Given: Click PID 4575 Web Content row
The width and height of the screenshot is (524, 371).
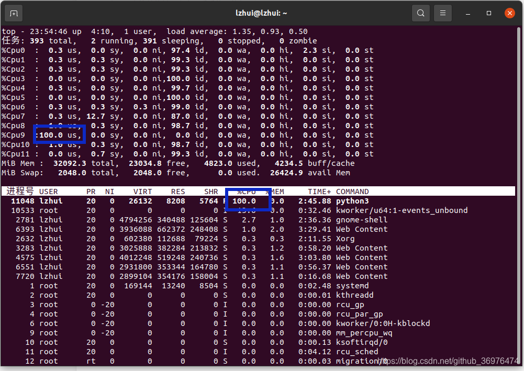Looking at the screenshot, I should point(258,258).
